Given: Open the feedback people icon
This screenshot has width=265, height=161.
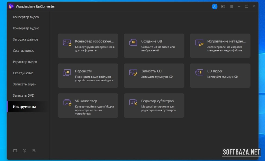Looking at the screenshot, I should [34, 151].
